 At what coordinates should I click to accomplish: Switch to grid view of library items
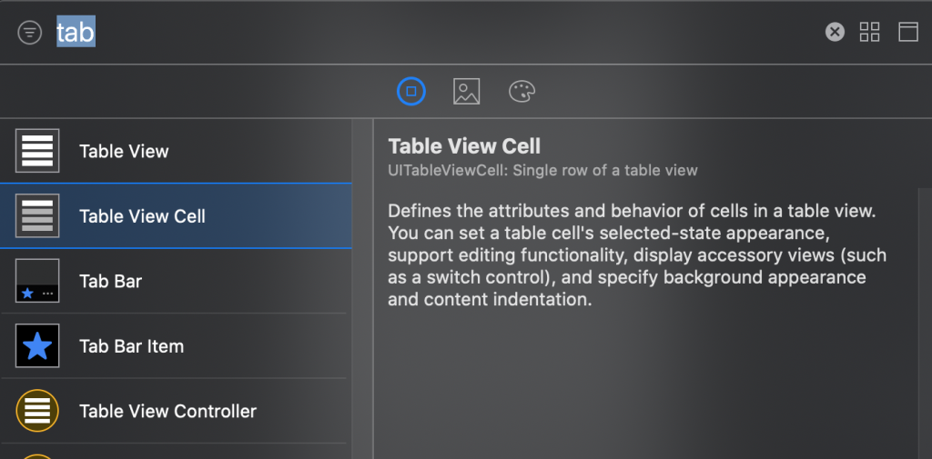pos(870,33)
